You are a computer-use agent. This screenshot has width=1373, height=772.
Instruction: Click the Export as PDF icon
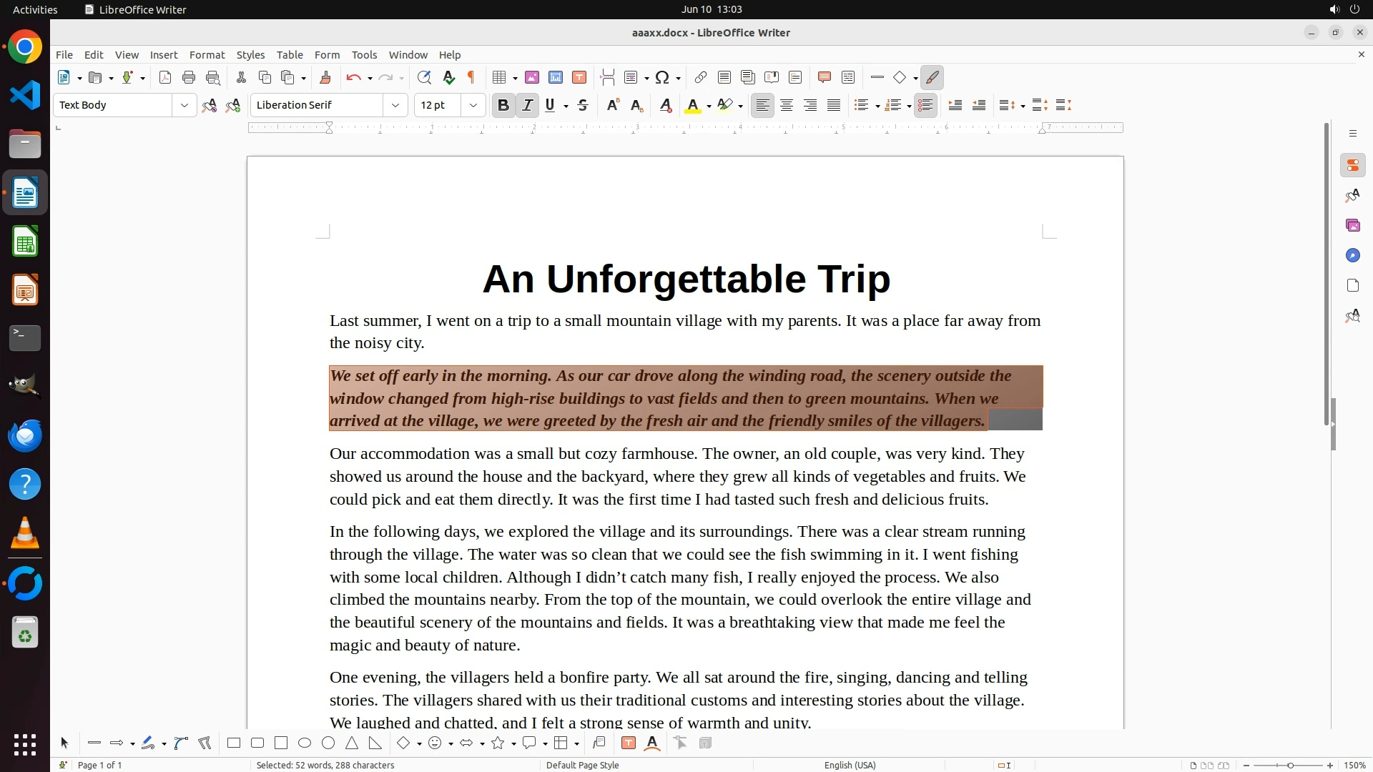165,77
